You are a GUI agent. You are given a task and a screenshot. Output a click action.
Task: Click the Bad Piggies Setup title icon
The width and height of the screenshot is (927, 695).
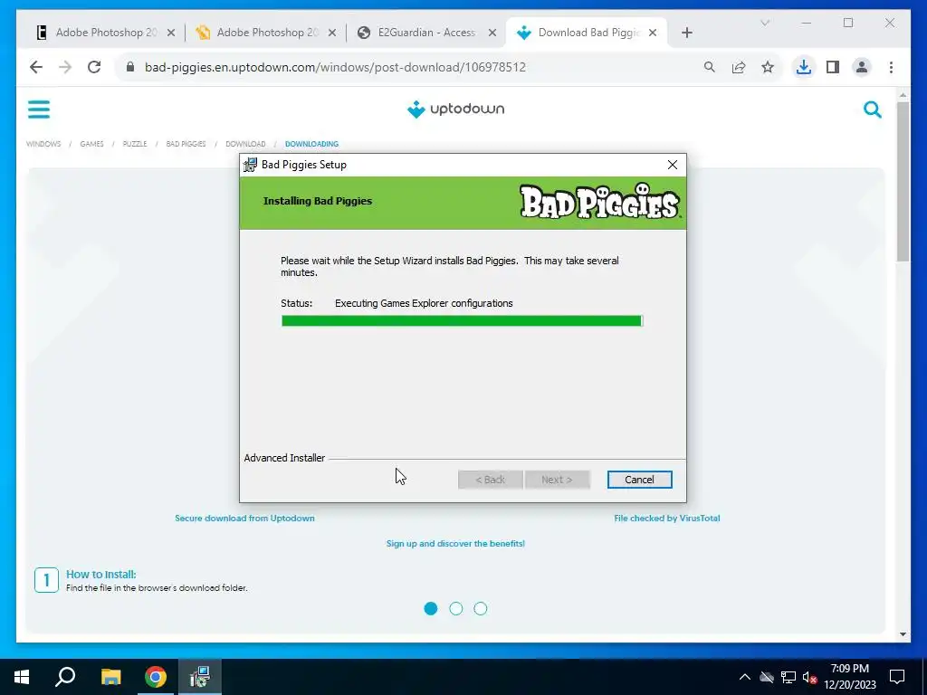click(250, 165)
